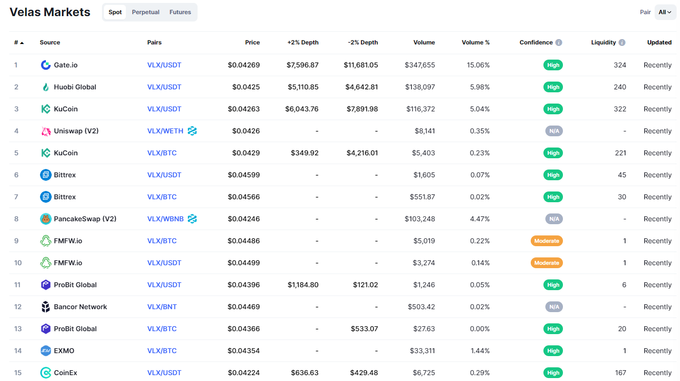This screenshot has height=381, width=680.
Task: Click the High badge for EXMO
Action: 553,351
